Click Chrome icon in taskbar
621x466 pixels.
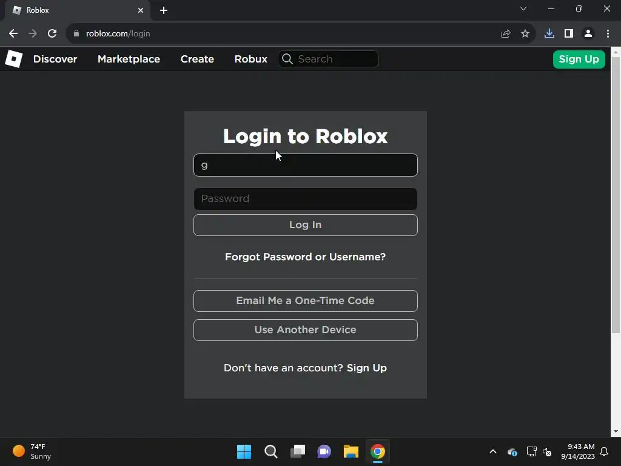[378, 451]
